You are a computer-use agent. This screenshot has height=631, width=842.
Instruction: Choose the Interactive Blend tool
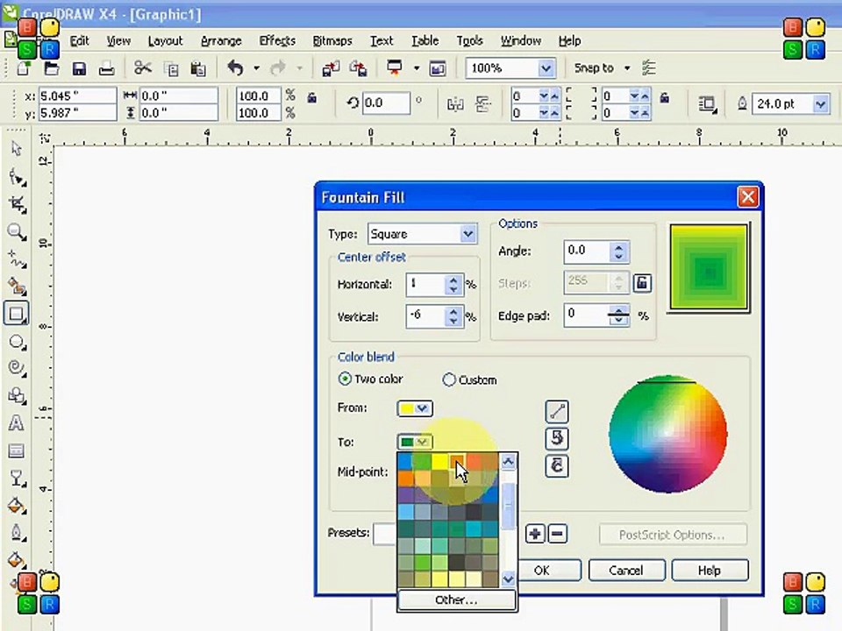pyautogui.click(x=17, y=478)
